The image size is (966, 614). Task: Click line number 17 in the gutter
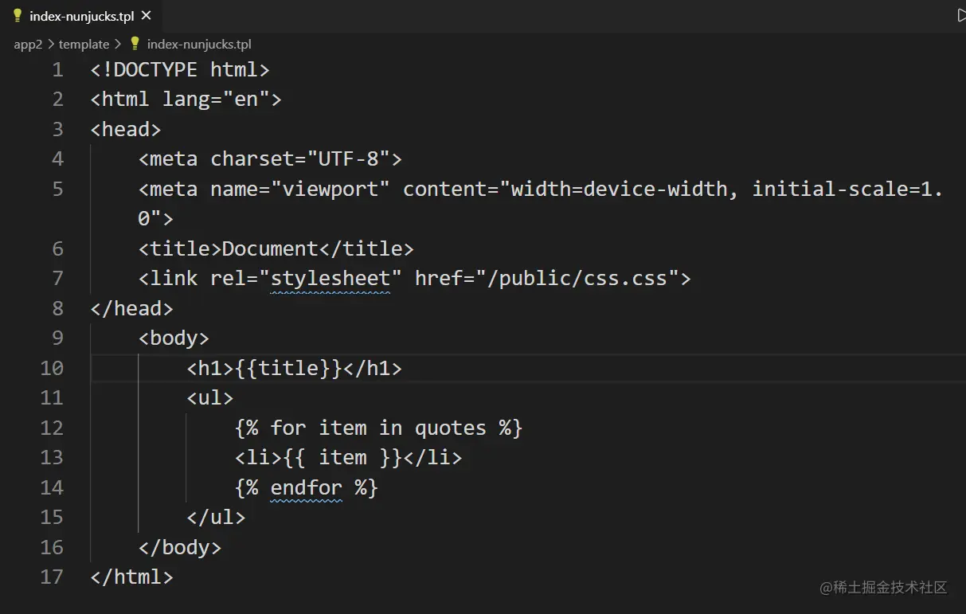(52, 577)
